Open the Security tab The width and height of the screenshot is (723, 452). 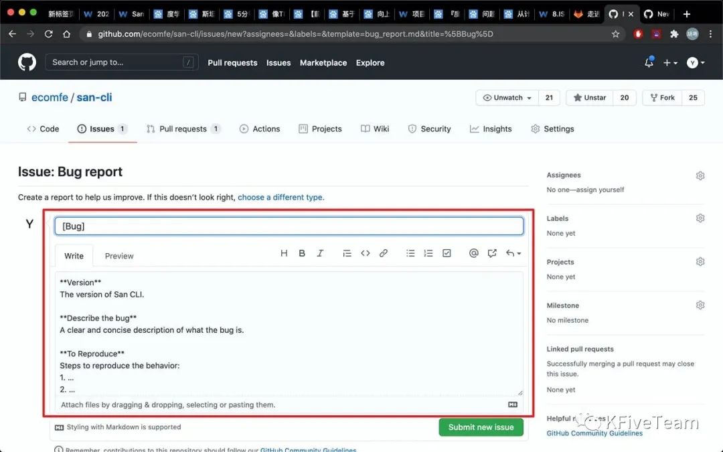click(x=429, y=129)
